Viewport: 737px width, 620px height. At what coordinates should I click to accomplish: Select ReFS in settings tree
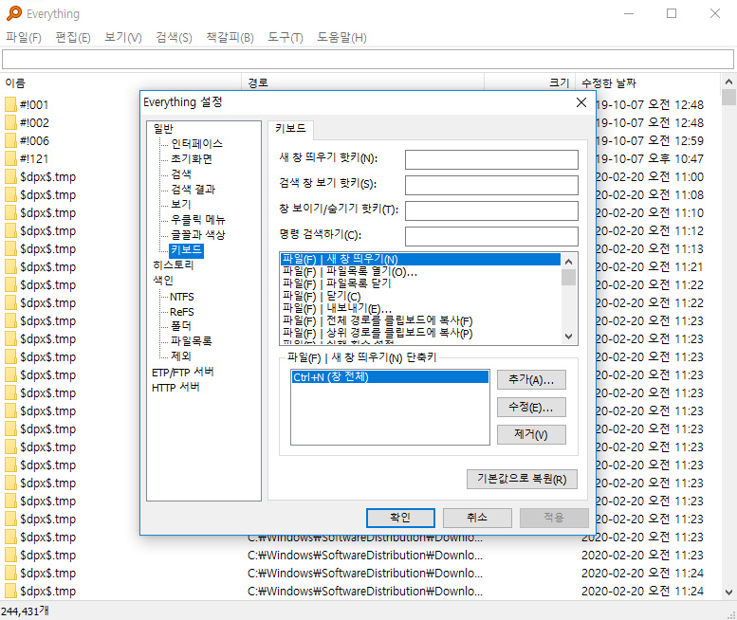coord(182,312)
